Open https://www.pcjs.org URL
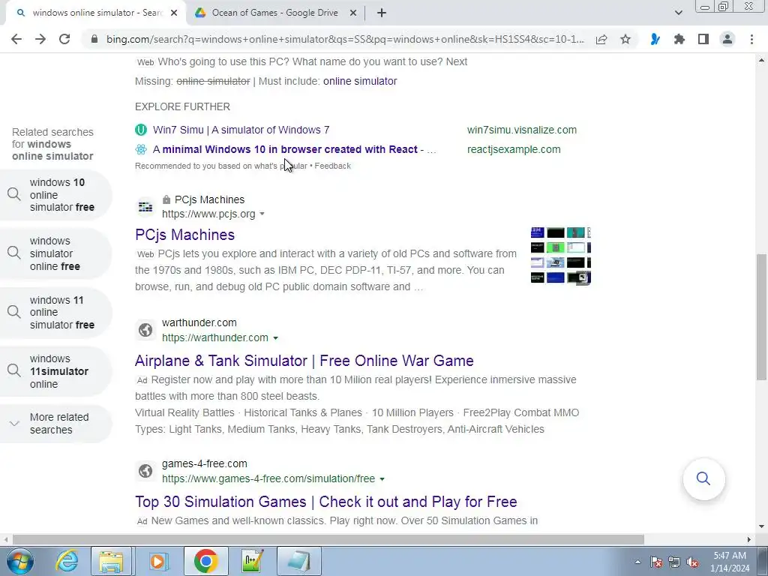 pos(208,214)
